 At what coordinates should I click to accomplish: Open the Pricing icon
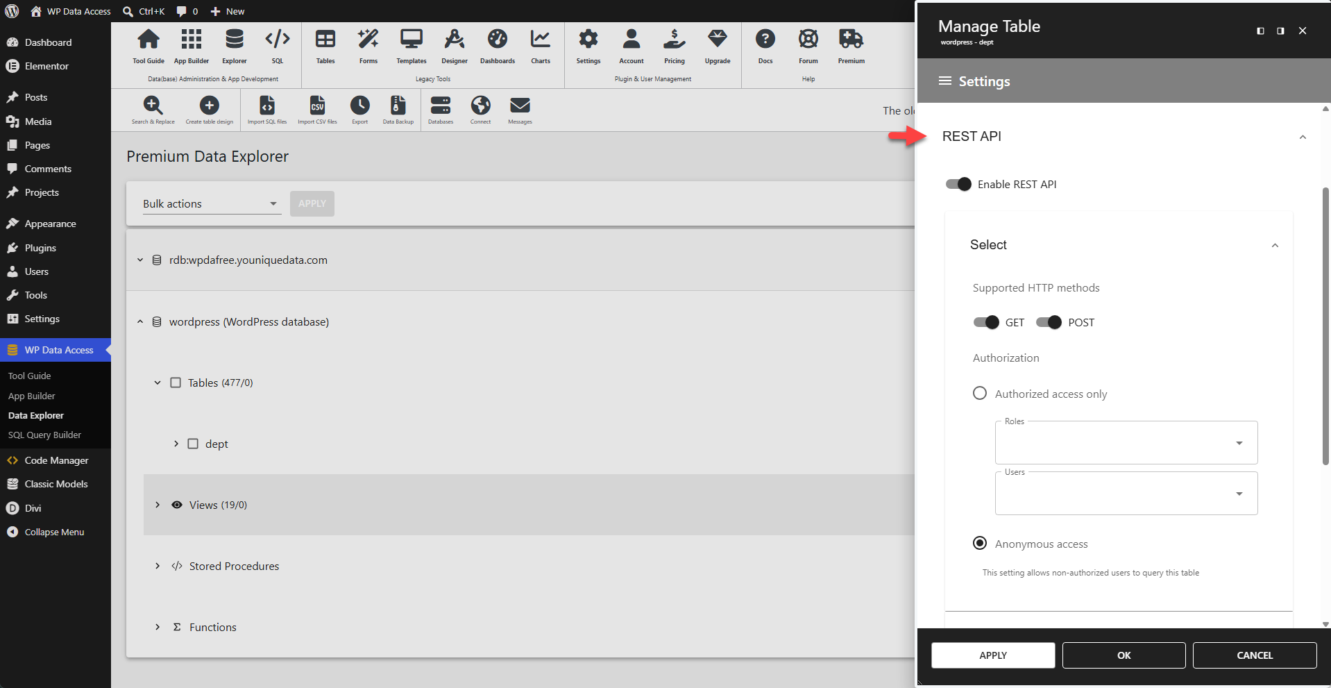[x=675, y=46]
